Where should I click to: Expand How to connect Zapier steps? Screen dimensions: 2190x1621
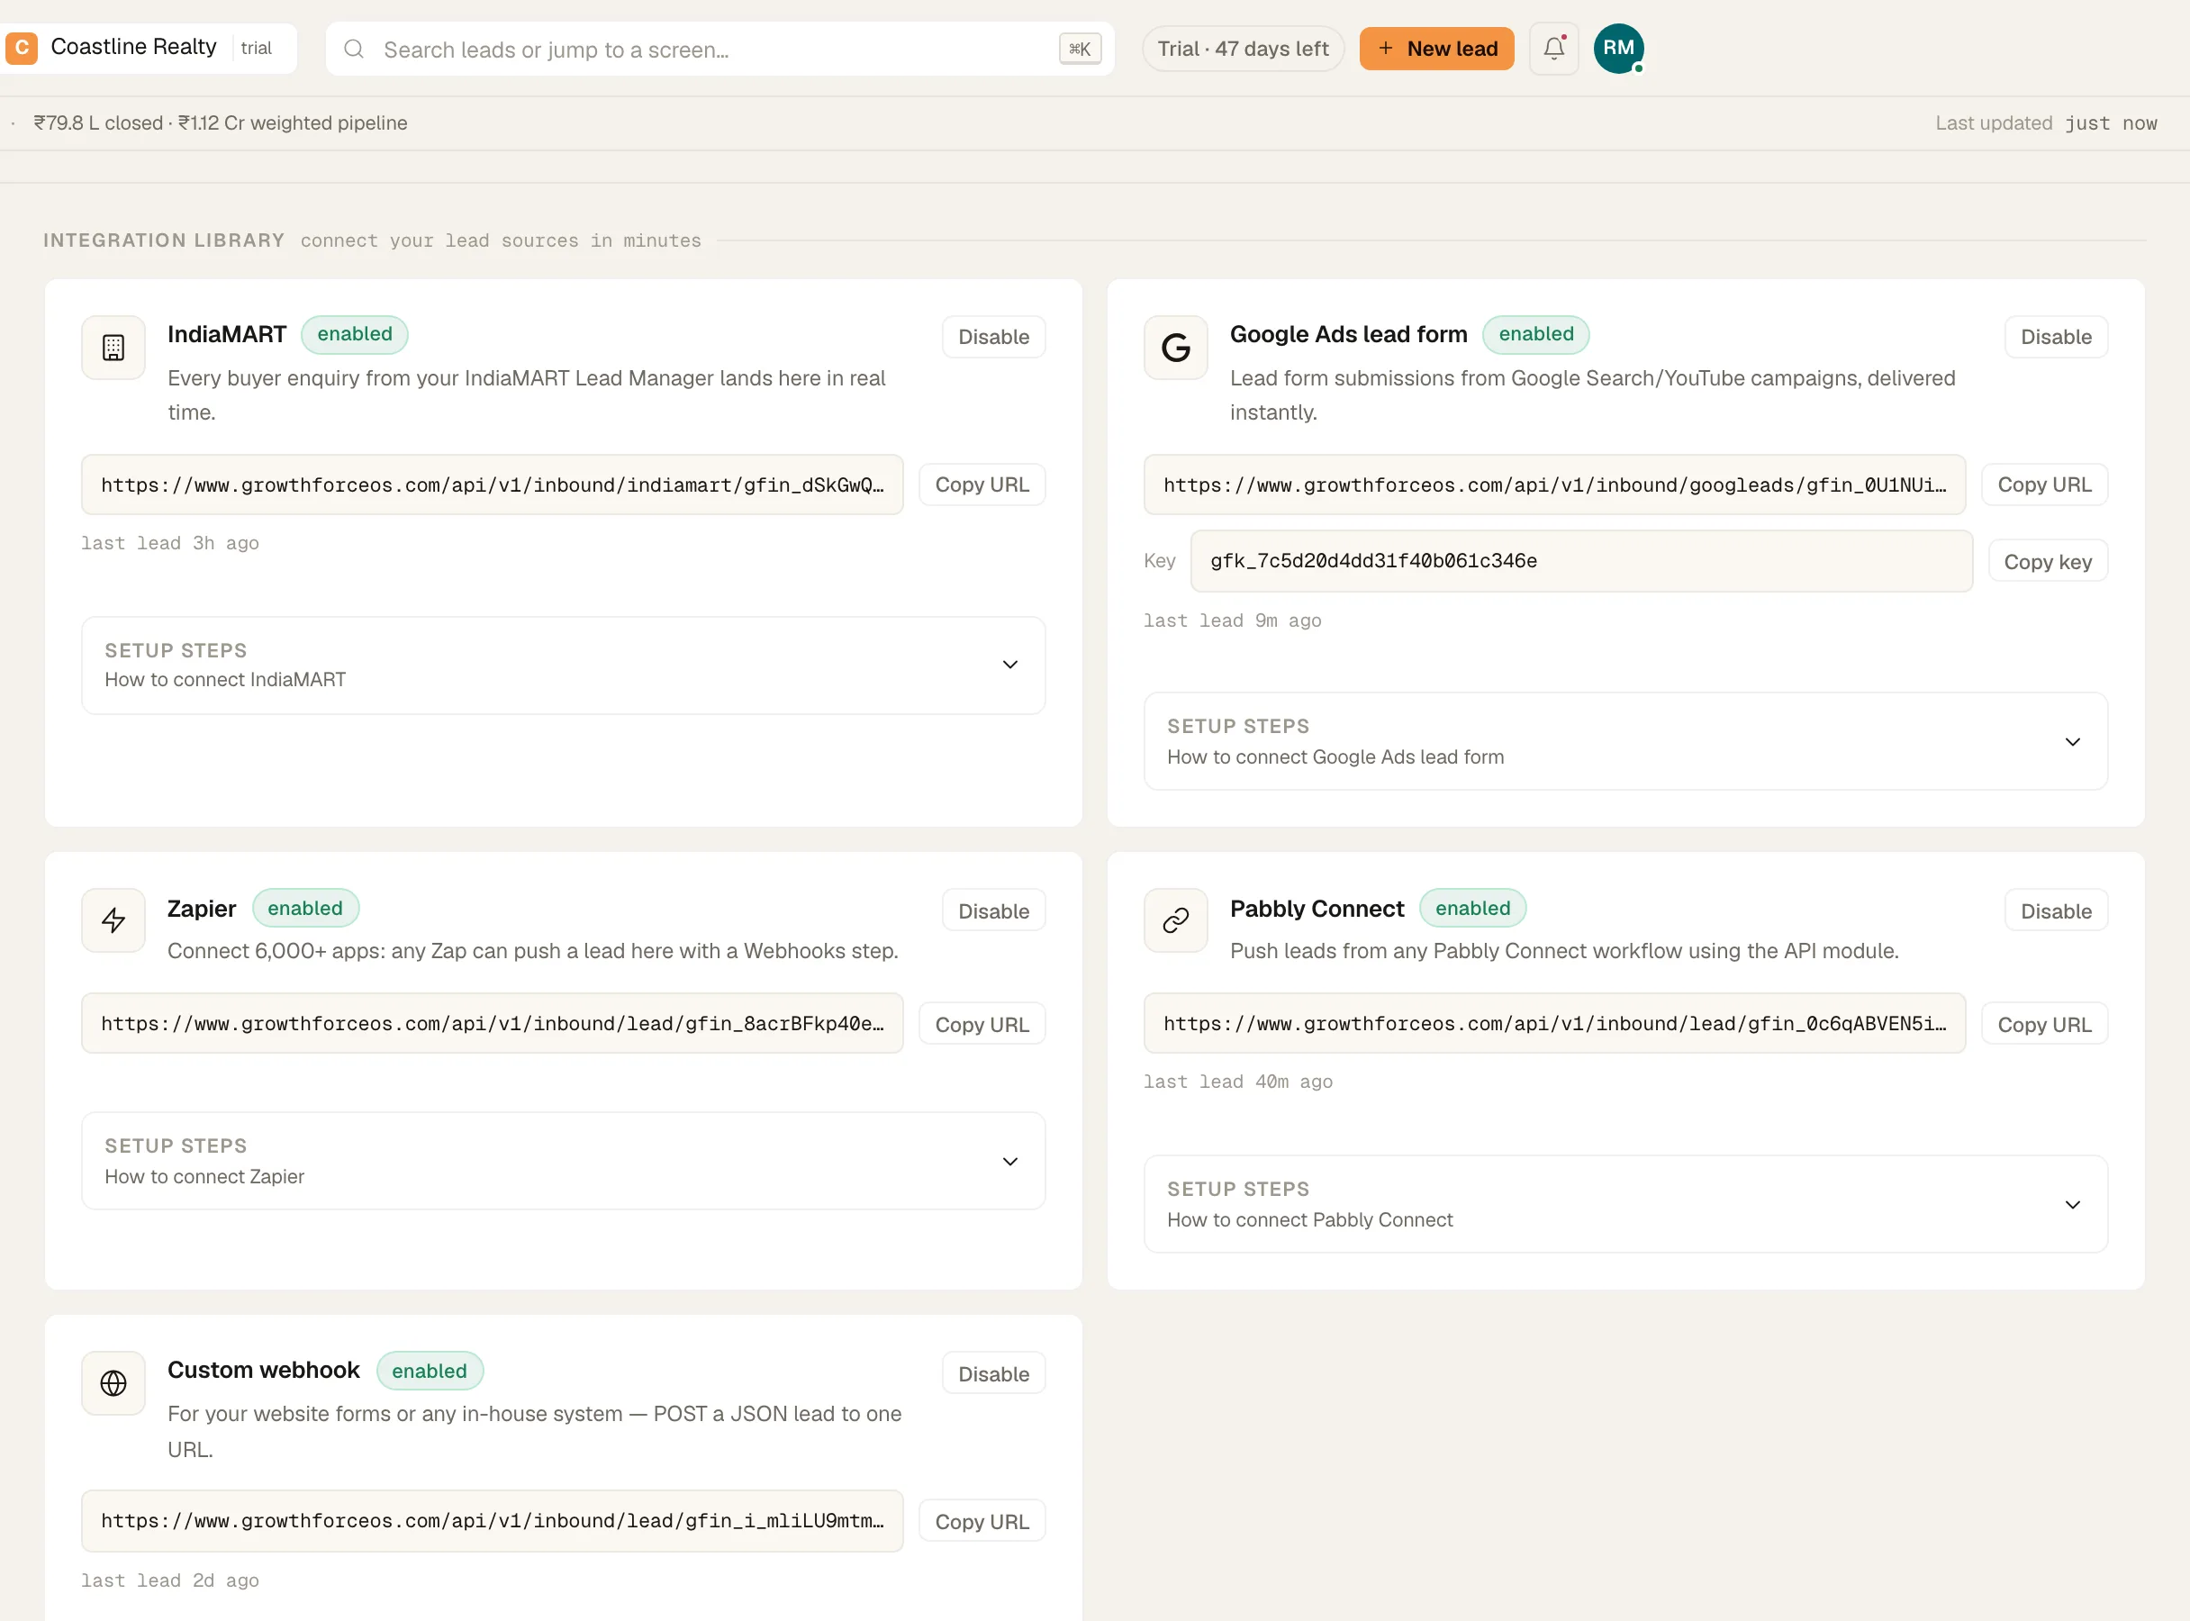pyautogui.click(x=563, y=1161)
